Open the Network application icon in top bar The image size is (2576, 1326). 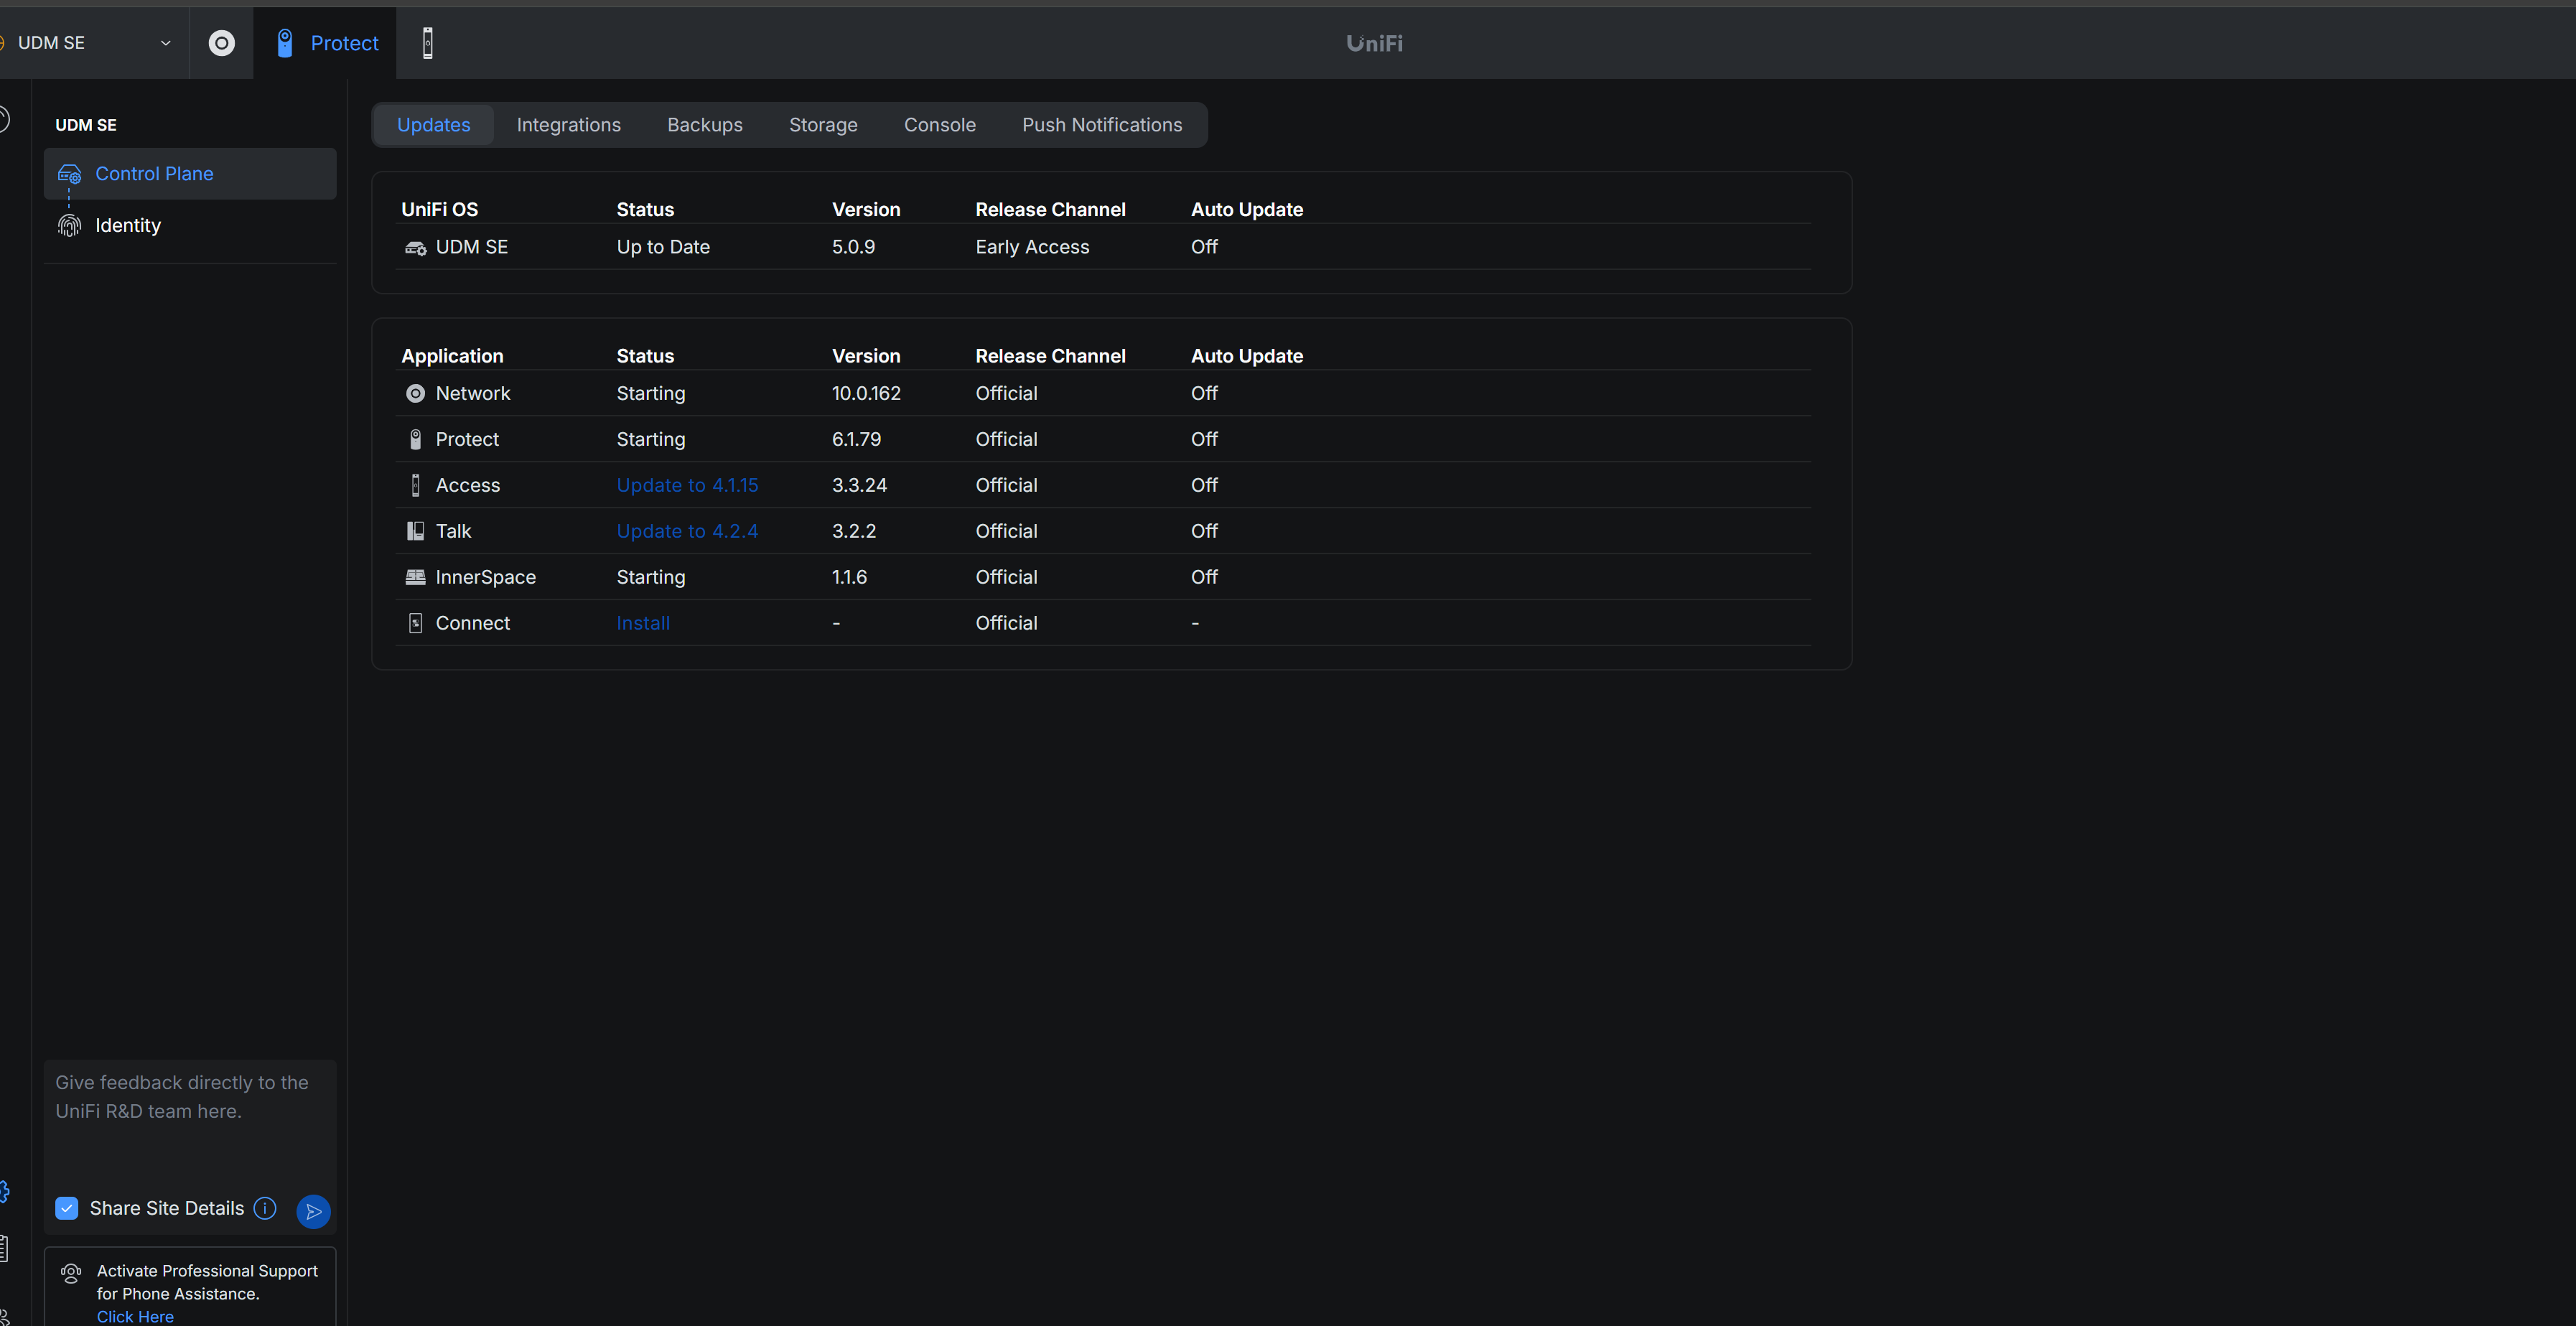pyautogui.click(x=221, y=43)
